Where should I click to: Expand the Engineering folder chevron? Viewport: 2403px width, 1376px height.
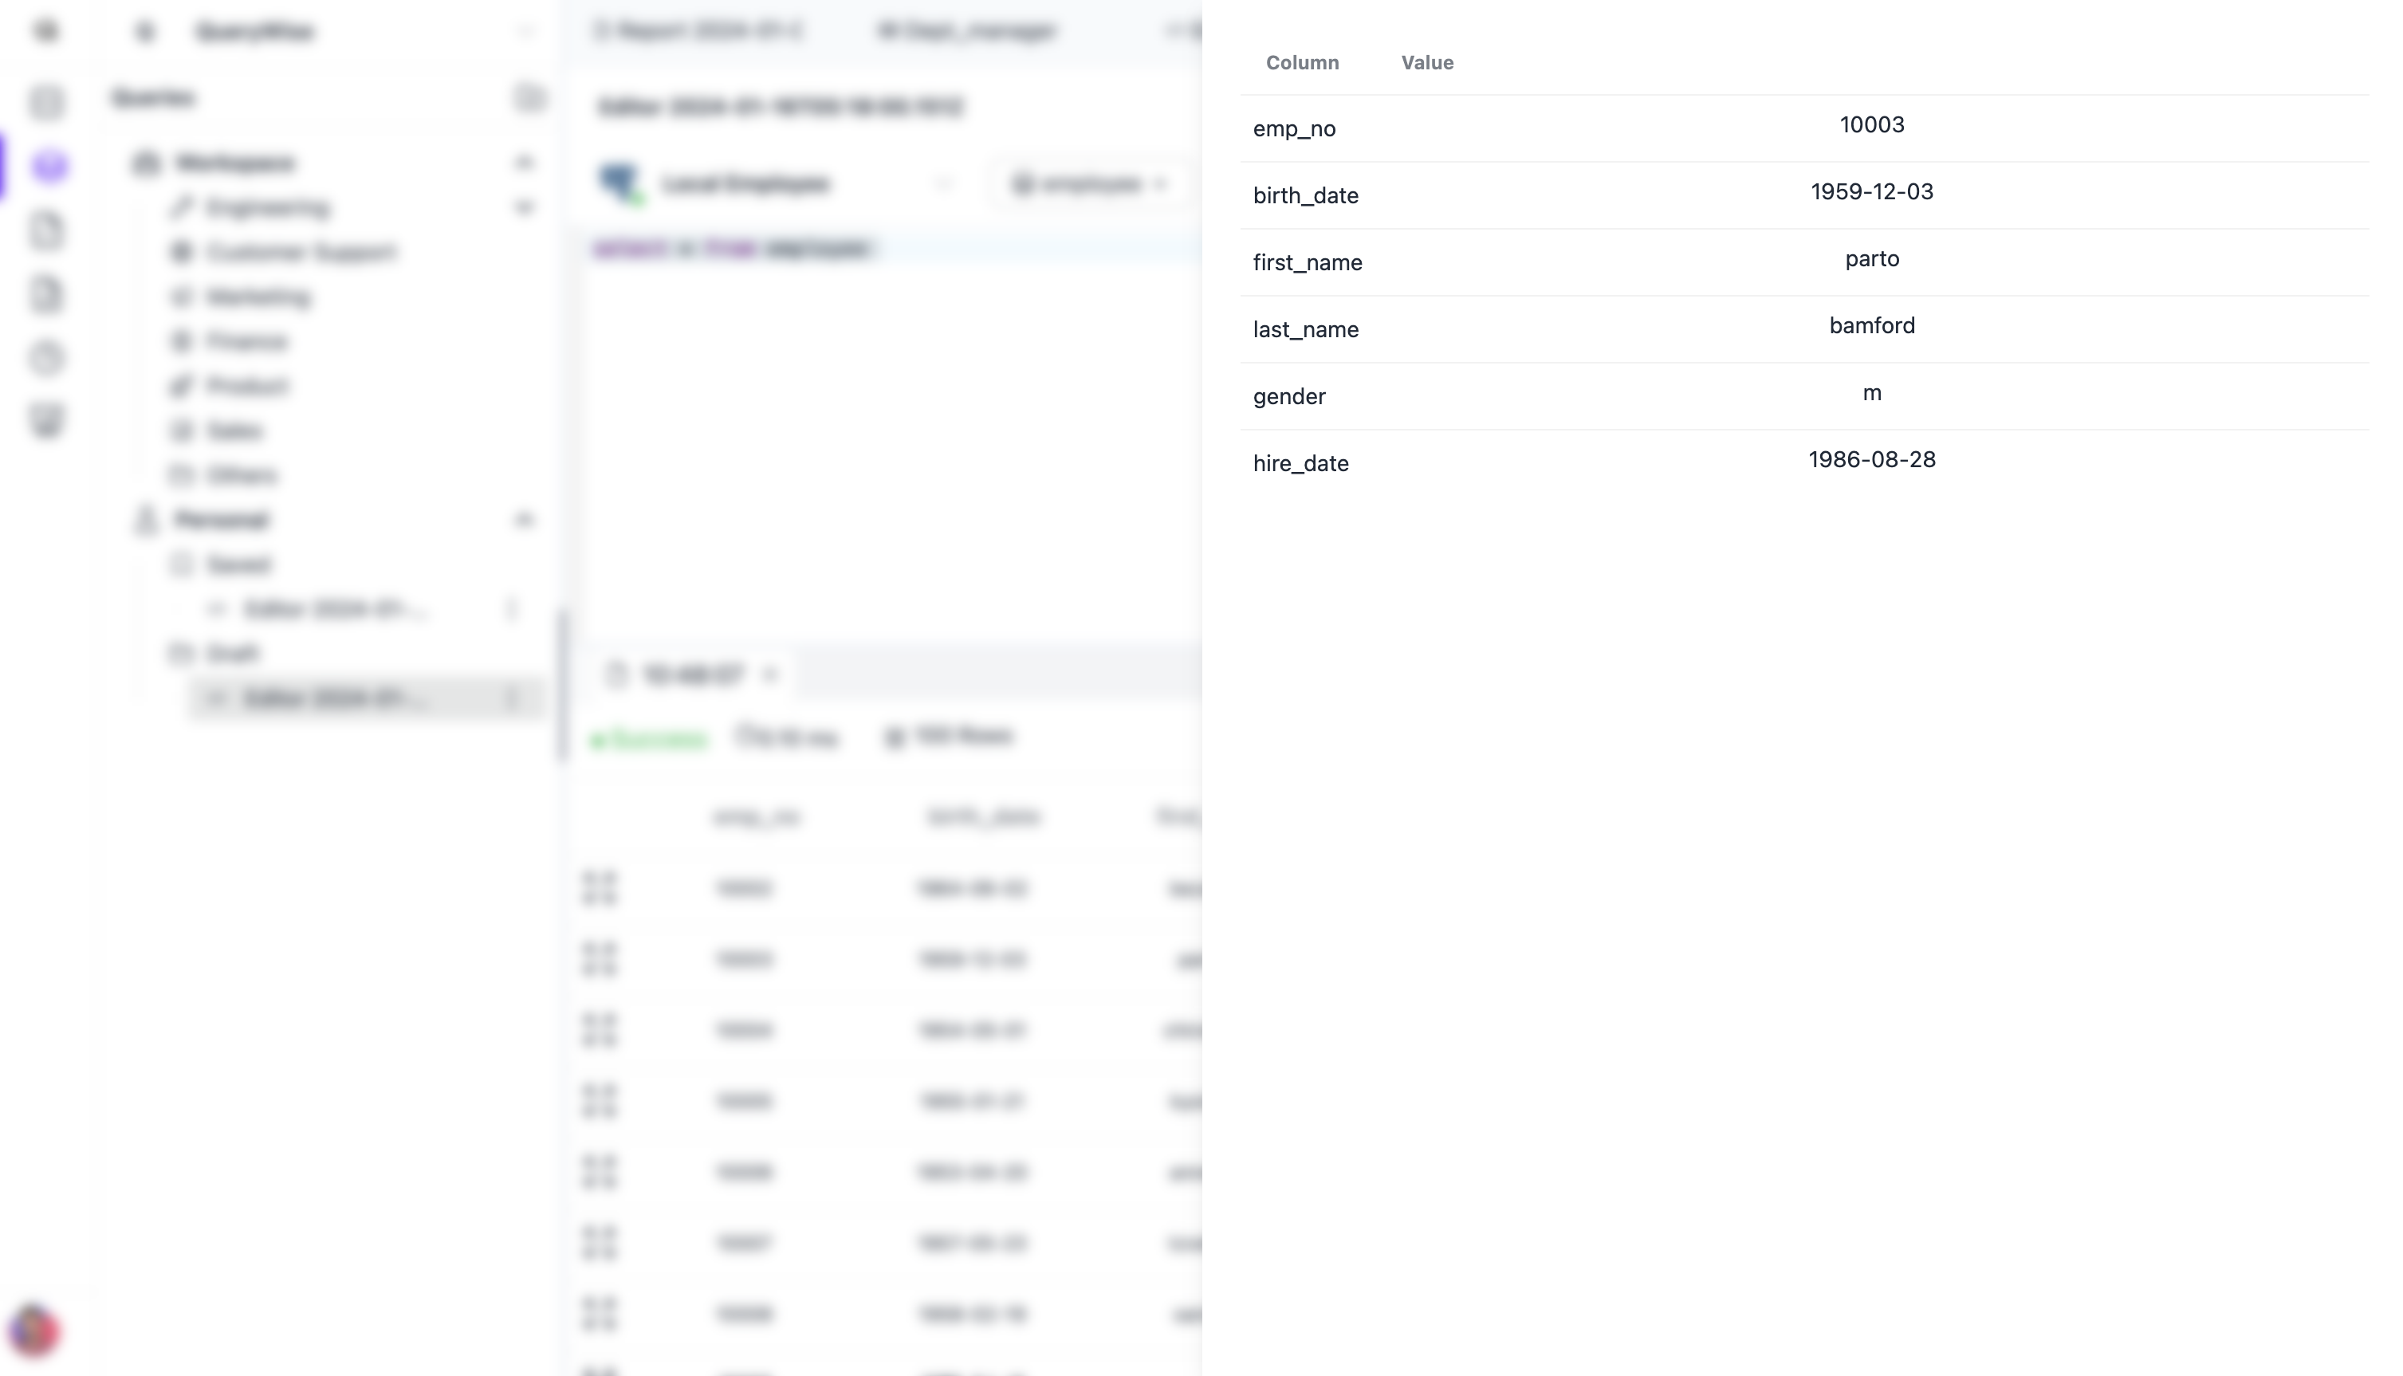525,207
